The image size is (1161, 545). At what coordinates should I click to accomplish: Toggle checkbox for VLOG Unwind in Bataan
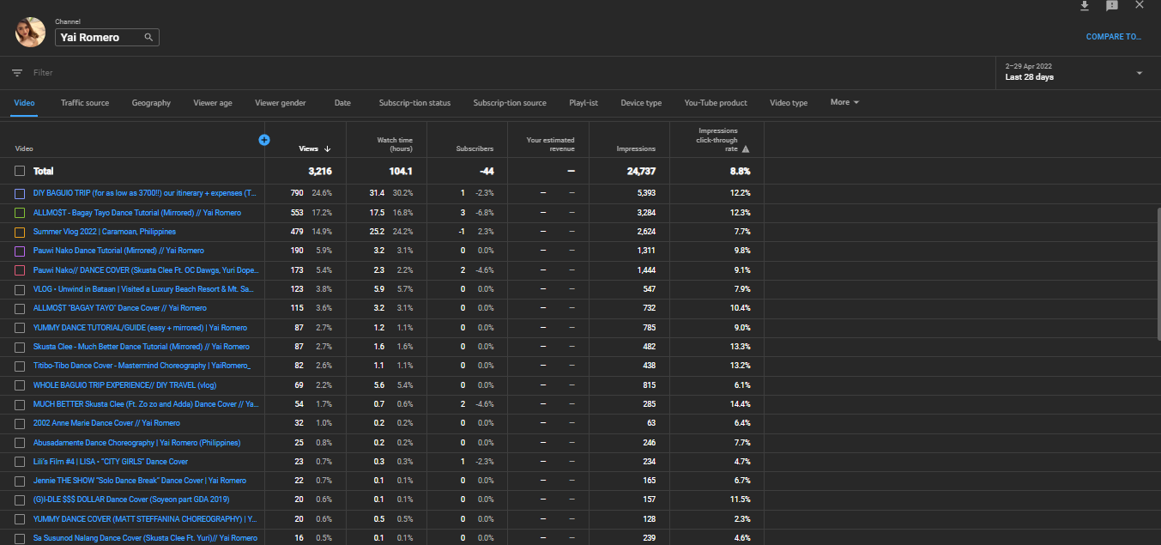point(20,289)
